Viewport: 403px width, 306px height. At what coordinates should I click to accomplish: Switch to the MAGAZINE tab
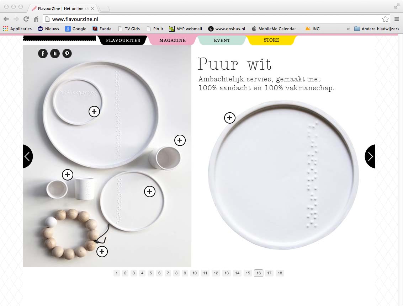pos(173,40)
